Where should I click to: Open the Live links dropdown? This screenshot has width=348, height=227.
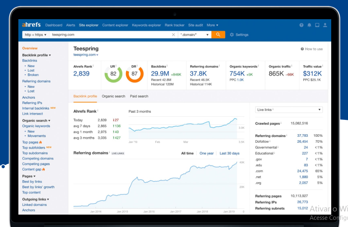[x=289, y=110]
